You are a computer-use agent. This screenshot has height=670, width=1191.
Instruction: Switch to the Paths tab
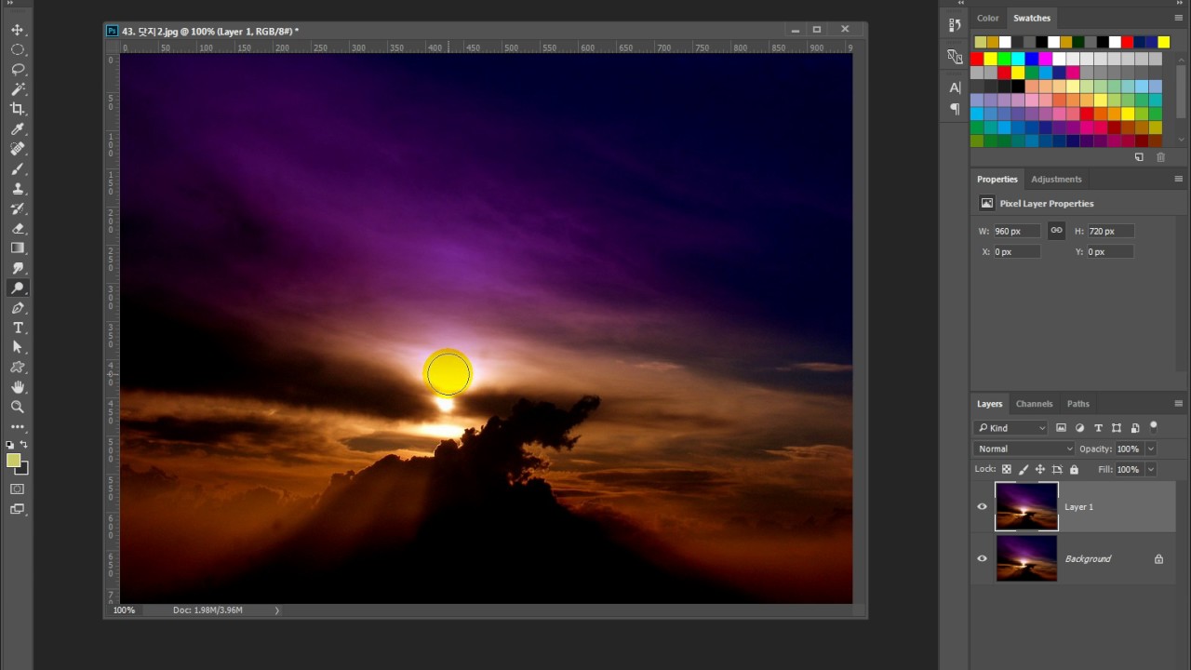pyautogui.click(x=1077, y=404)
